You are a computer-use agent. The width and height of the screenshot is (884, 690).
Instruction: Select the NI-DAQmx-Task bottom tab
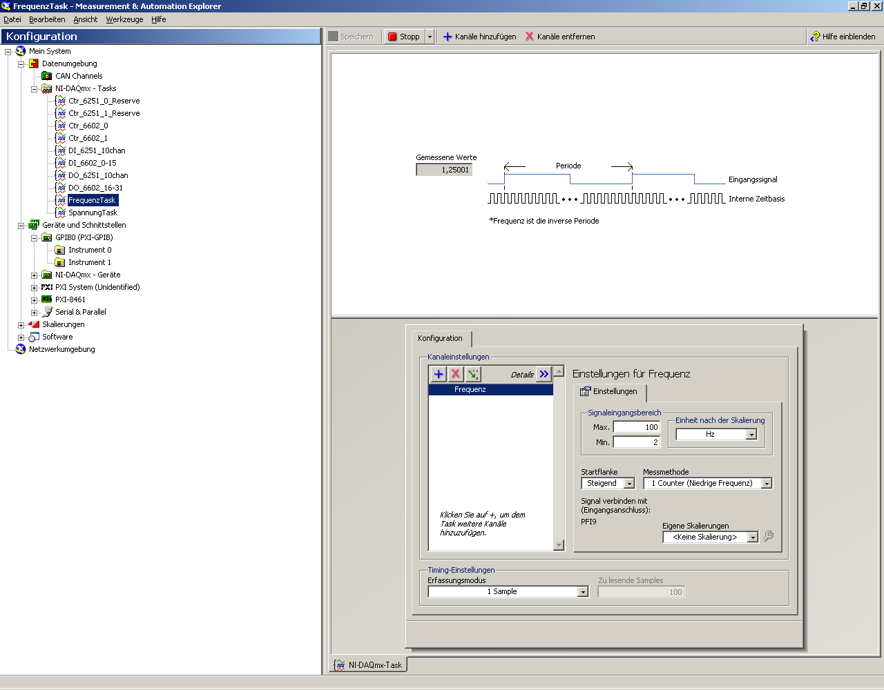pyautogui.click(x=369, y=665)
